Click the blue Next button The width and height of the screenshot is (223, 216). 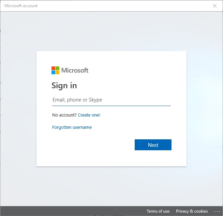pos(153,145)
